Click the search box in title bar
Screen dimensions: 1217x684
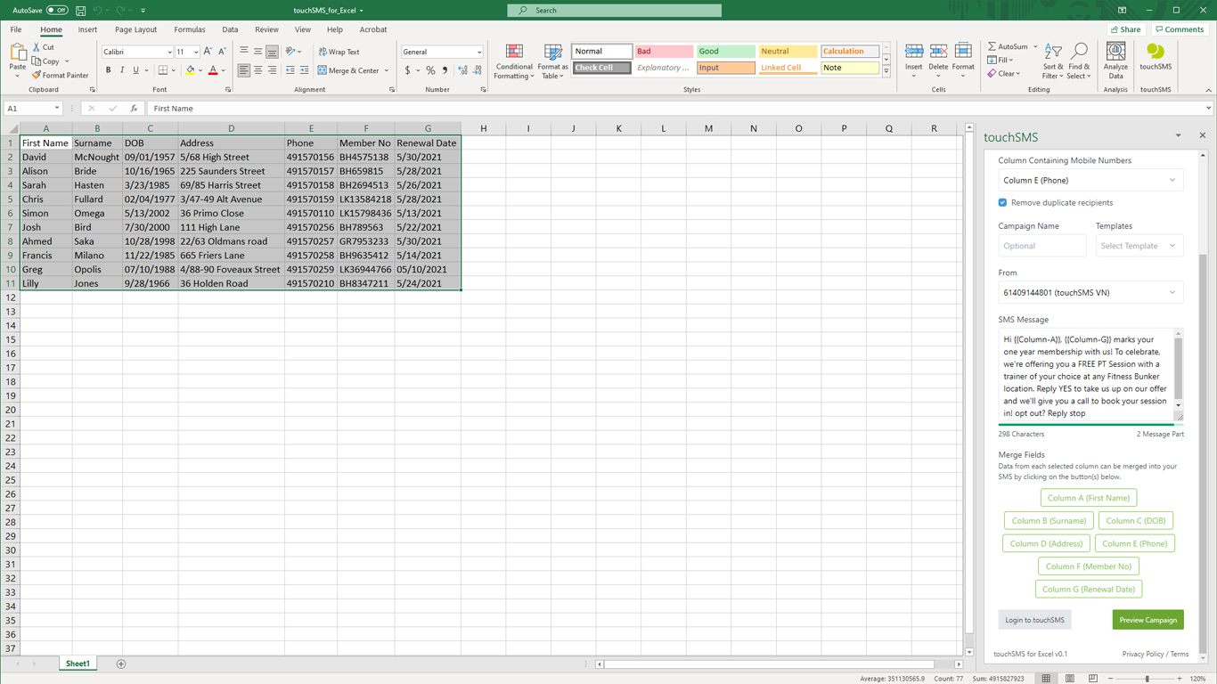tap(615, 11)
